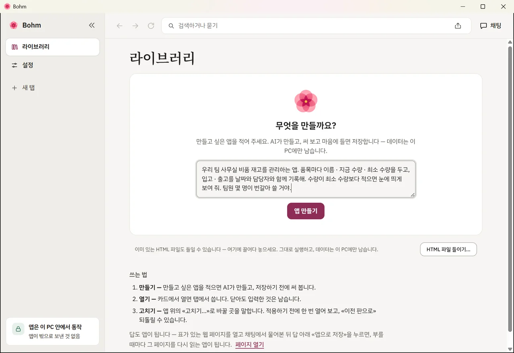Click the scrollbar down arrow
Screen dimensions: 514x353
click(510, 349)
